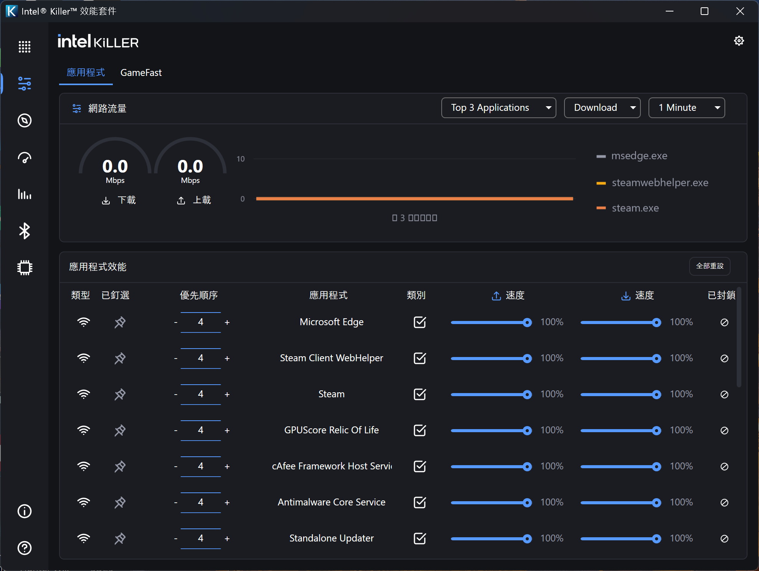Open the Download direction dropdown
Screen dimensions: 759x571
pyautogui.click(x=602, y=108)
